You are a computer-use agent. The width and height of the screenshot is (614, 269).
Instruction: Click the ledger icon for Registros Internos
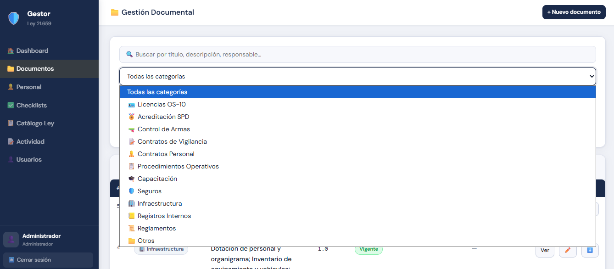click(132, 216)
